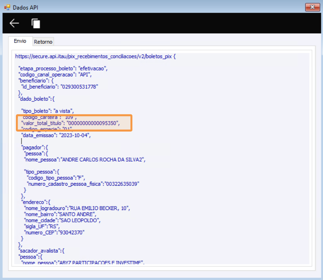Open the Retorno tab
The image size is (323, 280).
coord(43,42)
